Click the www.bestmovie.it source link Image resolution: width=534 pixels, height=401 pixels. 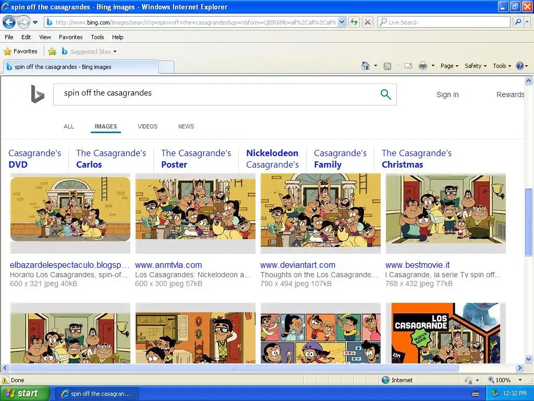coord(418,265)
